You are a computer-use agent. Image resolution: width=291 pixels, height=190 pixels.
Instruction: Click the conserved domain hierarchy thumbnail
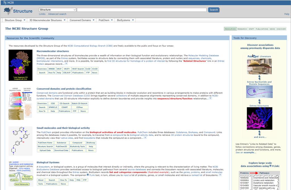pyautogui.click(x=20, y=104)
